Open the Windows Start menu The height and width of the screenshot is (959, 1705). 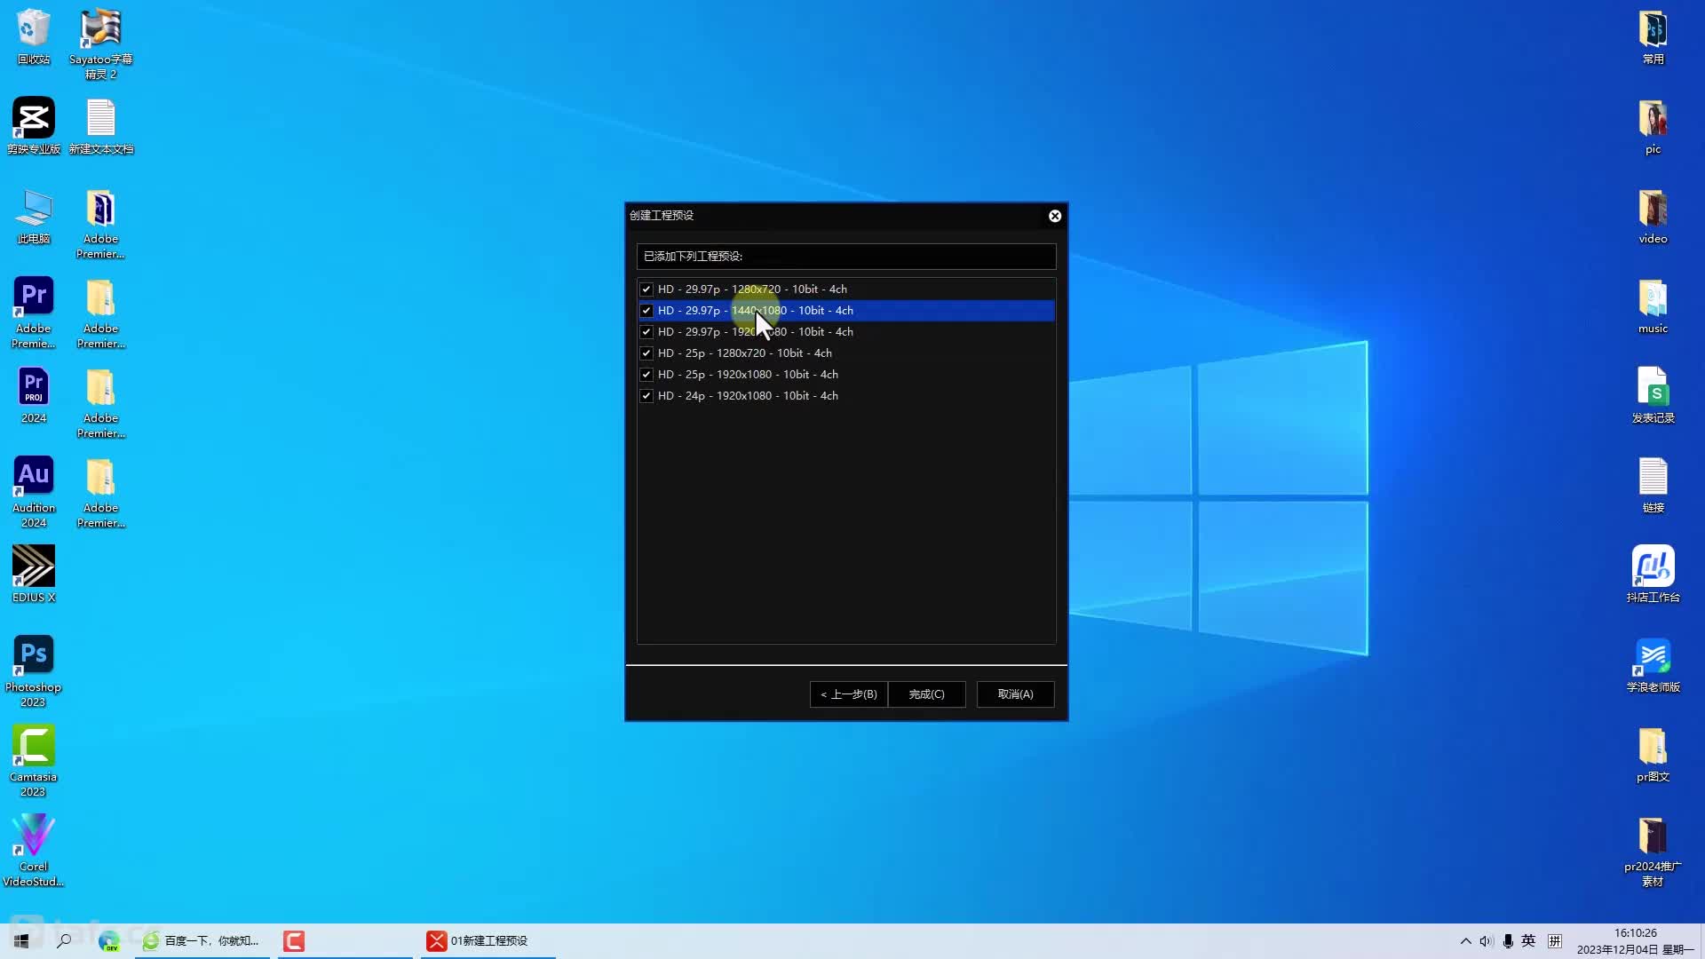tap(21, 940)
